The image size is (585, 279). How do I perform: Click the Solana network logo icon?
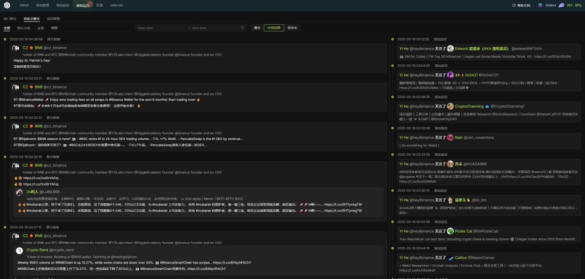tap(540, 5)
